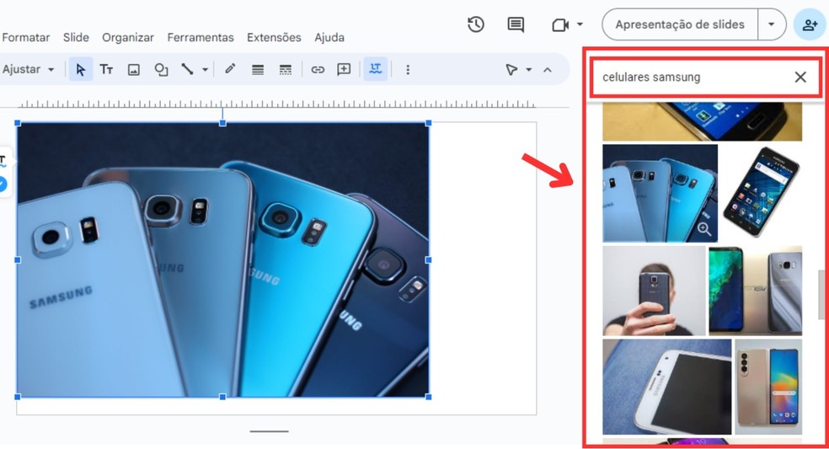Viewport: 829px width, 449px height.
Task: Open border weight options
Action: click(258, 69)
